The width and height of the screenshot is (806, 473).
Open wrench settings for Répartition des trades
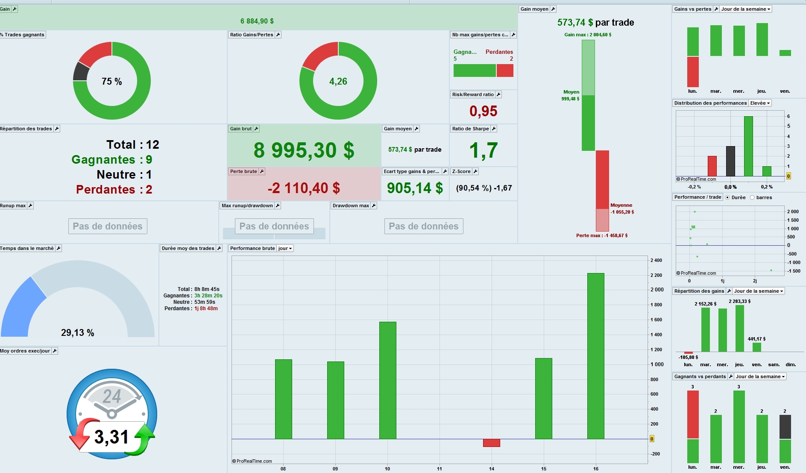(57, 129)
